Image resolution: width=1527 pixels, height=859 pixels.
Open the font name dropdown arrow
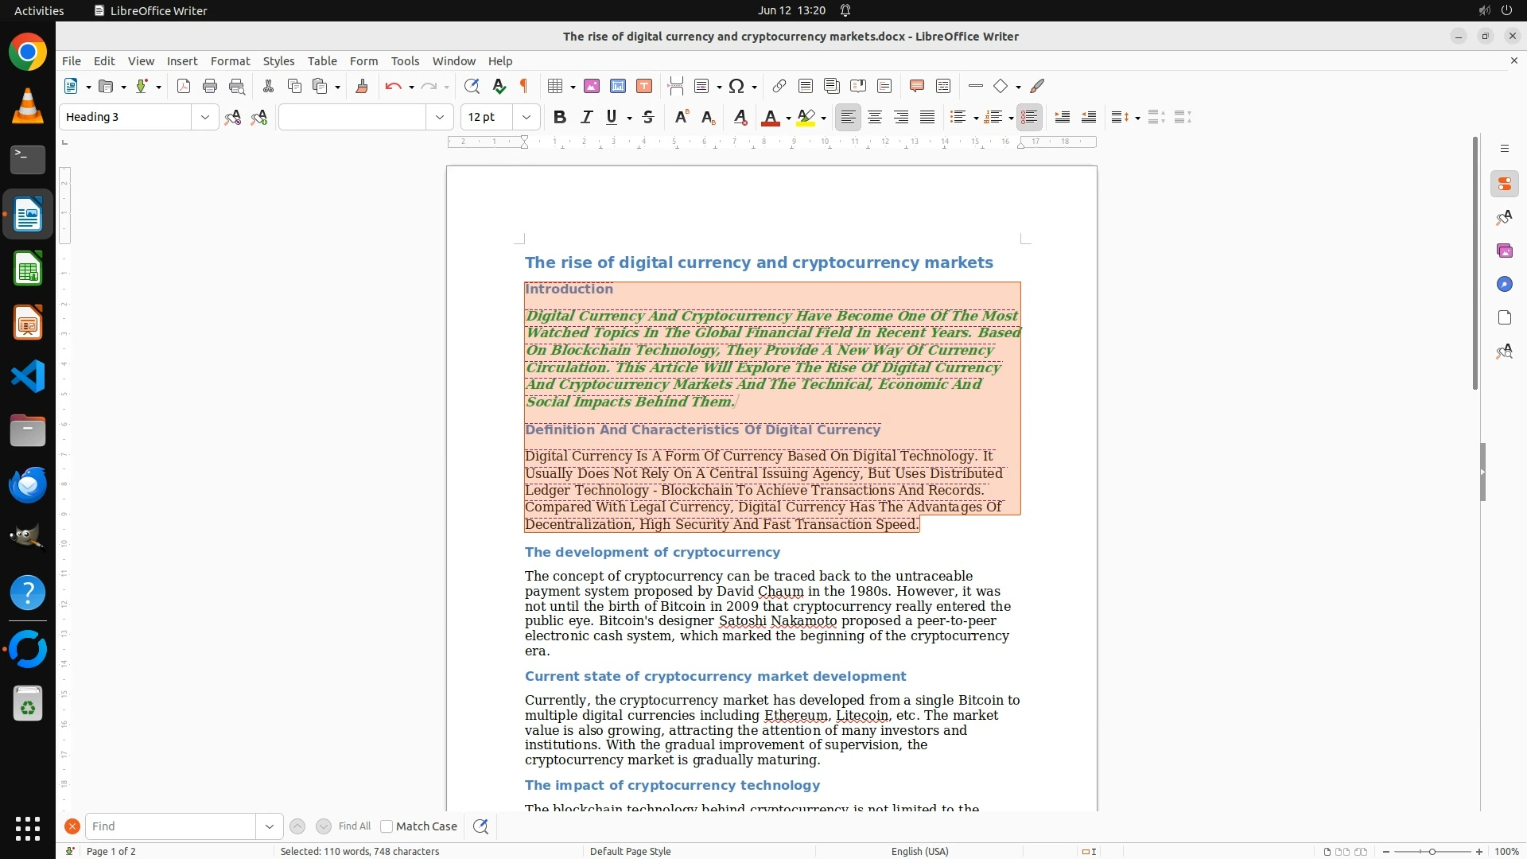click(x=440, y=117)
